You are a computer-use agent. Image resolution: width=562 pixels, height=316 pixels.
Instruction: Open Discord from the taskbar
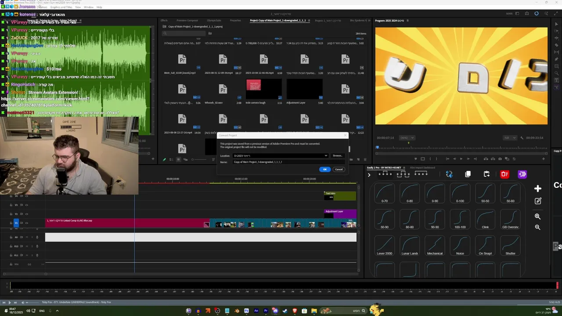click(275, 311)
